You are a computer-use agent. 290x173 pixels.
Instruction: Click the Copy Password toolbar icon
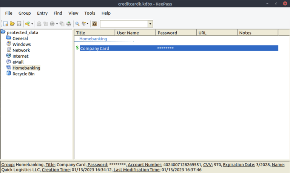(45, 24)
